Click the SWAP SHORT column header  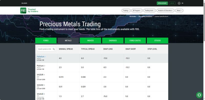click(131, 49)
